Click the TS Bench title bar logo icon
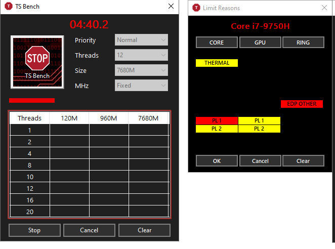This screenshot has height=249, width=335. (9, 6)
